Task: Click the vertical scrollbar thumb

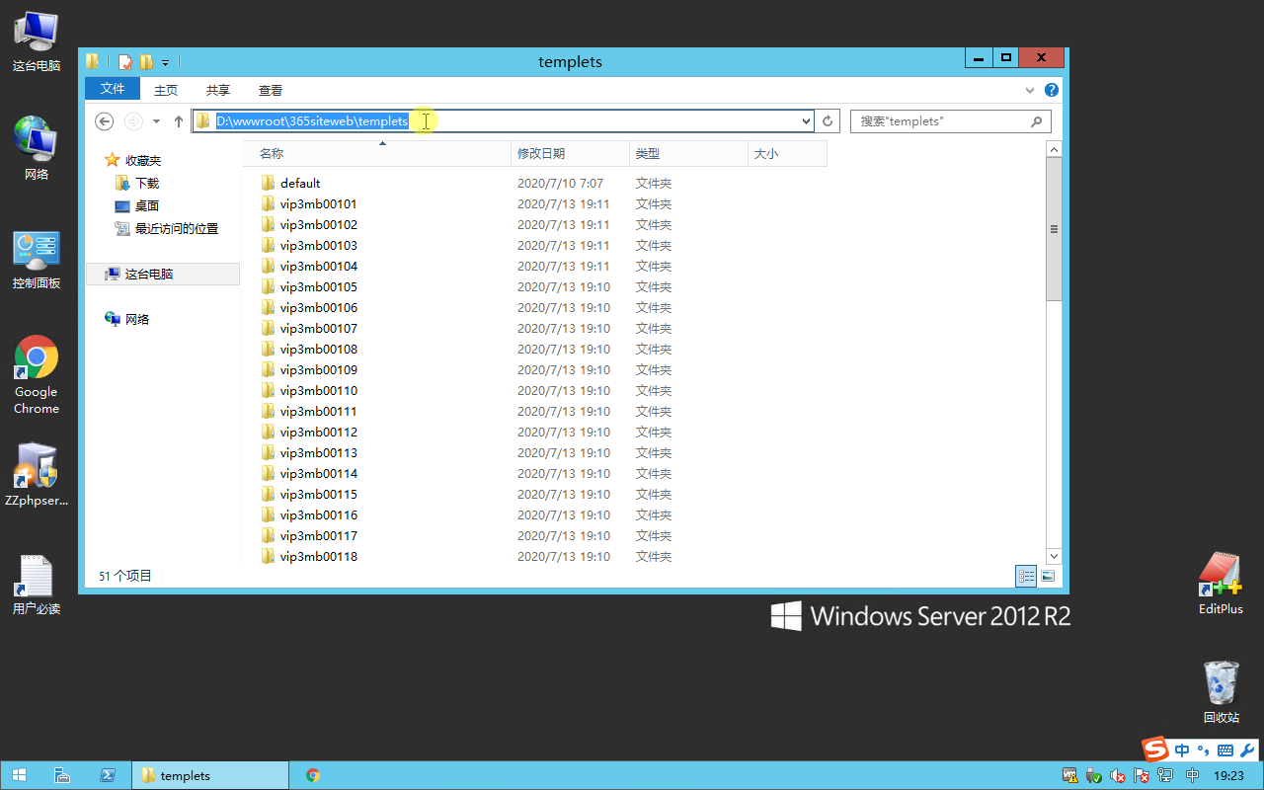Action: pos(1054,229)
